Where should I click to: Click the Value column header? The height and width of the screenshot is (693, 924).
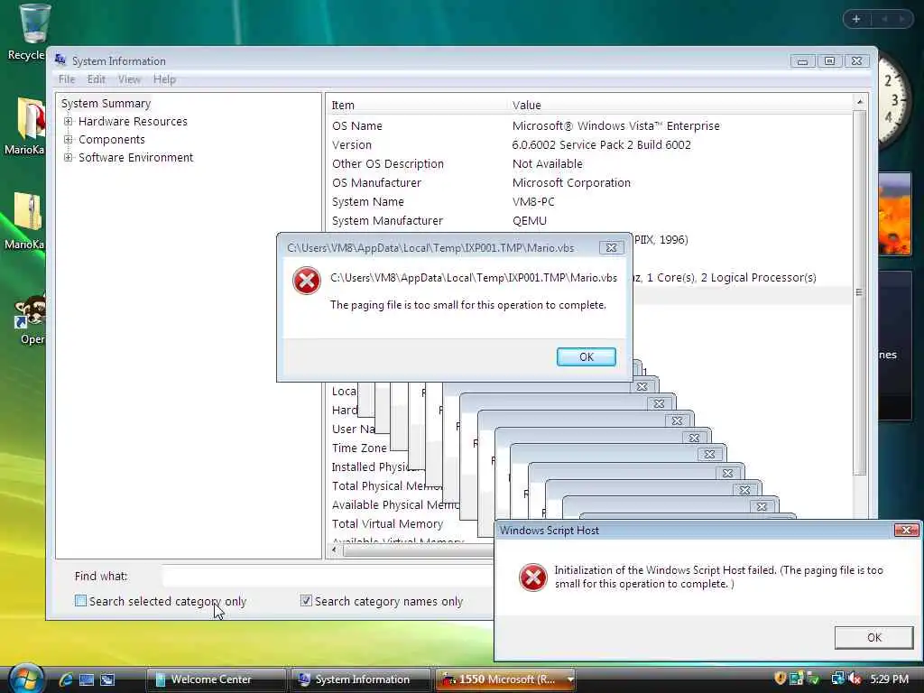[x=680, y=105]
